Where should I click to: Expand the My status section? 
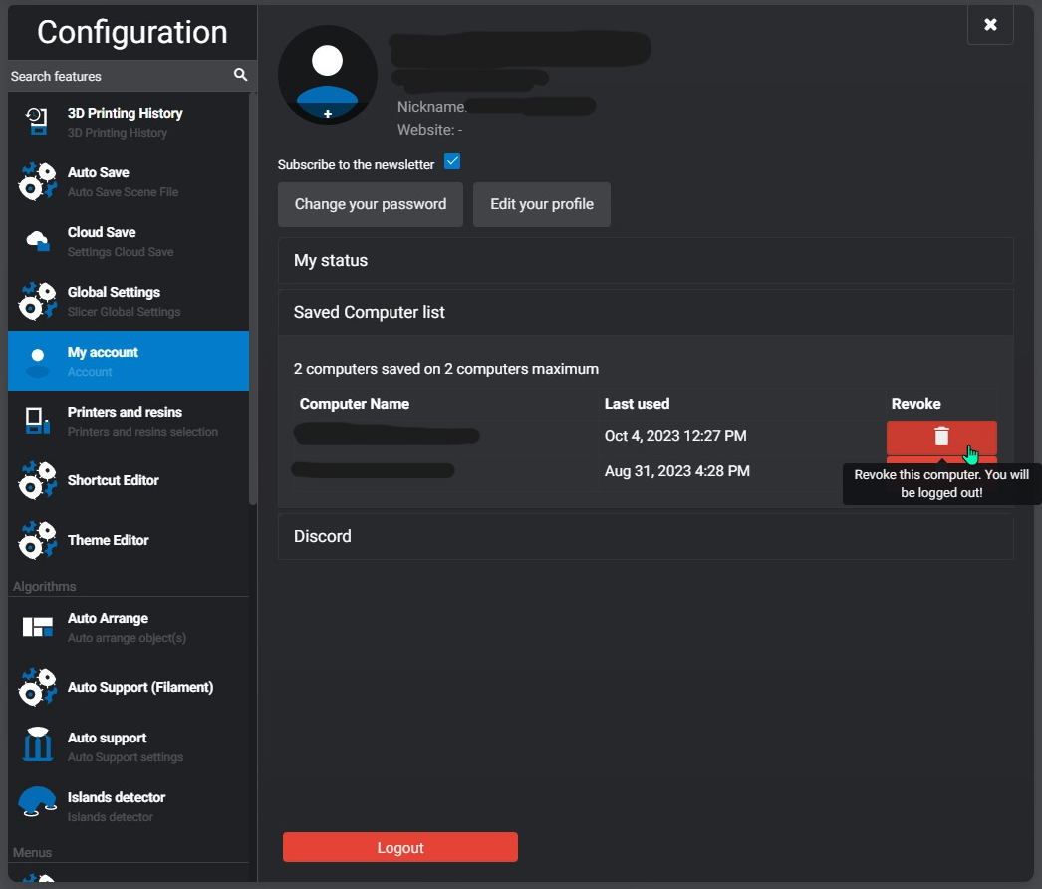646,260
